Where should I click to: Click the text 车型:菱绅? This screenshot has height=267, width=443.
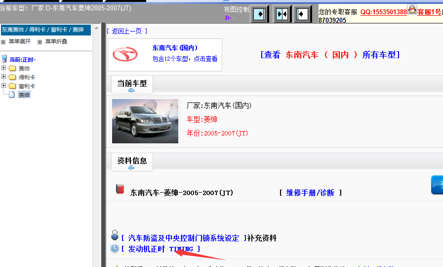click(201, 119)
